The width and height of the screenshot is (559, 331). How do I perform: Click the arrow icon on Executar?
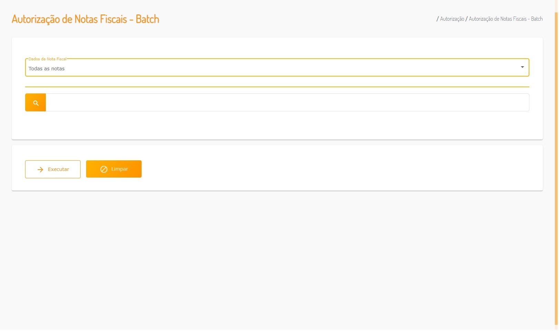(x=40, y=170)
